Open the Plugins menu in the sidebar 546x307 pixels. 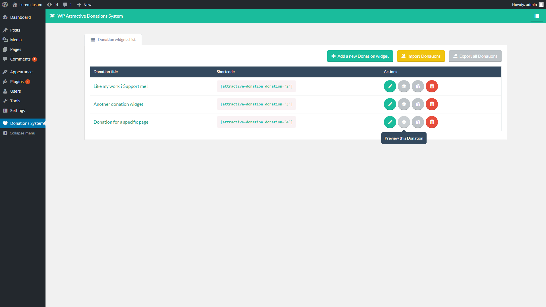coord(17,82)
